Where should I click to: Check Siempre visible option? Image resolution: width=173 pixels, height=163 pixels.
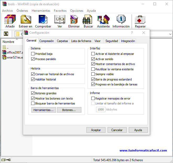[x=93, y=74]
